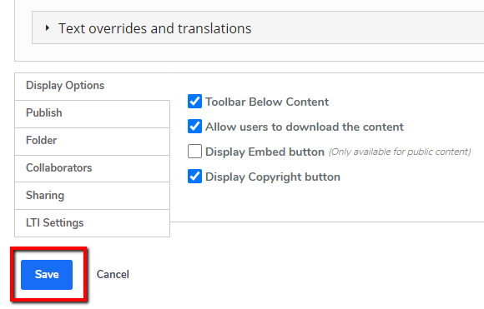Click the 'Only available for public content' note

pos(400,152)
